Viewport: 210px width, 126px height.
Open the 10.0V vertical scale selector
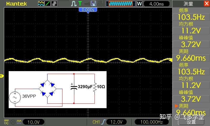(34, 122)
